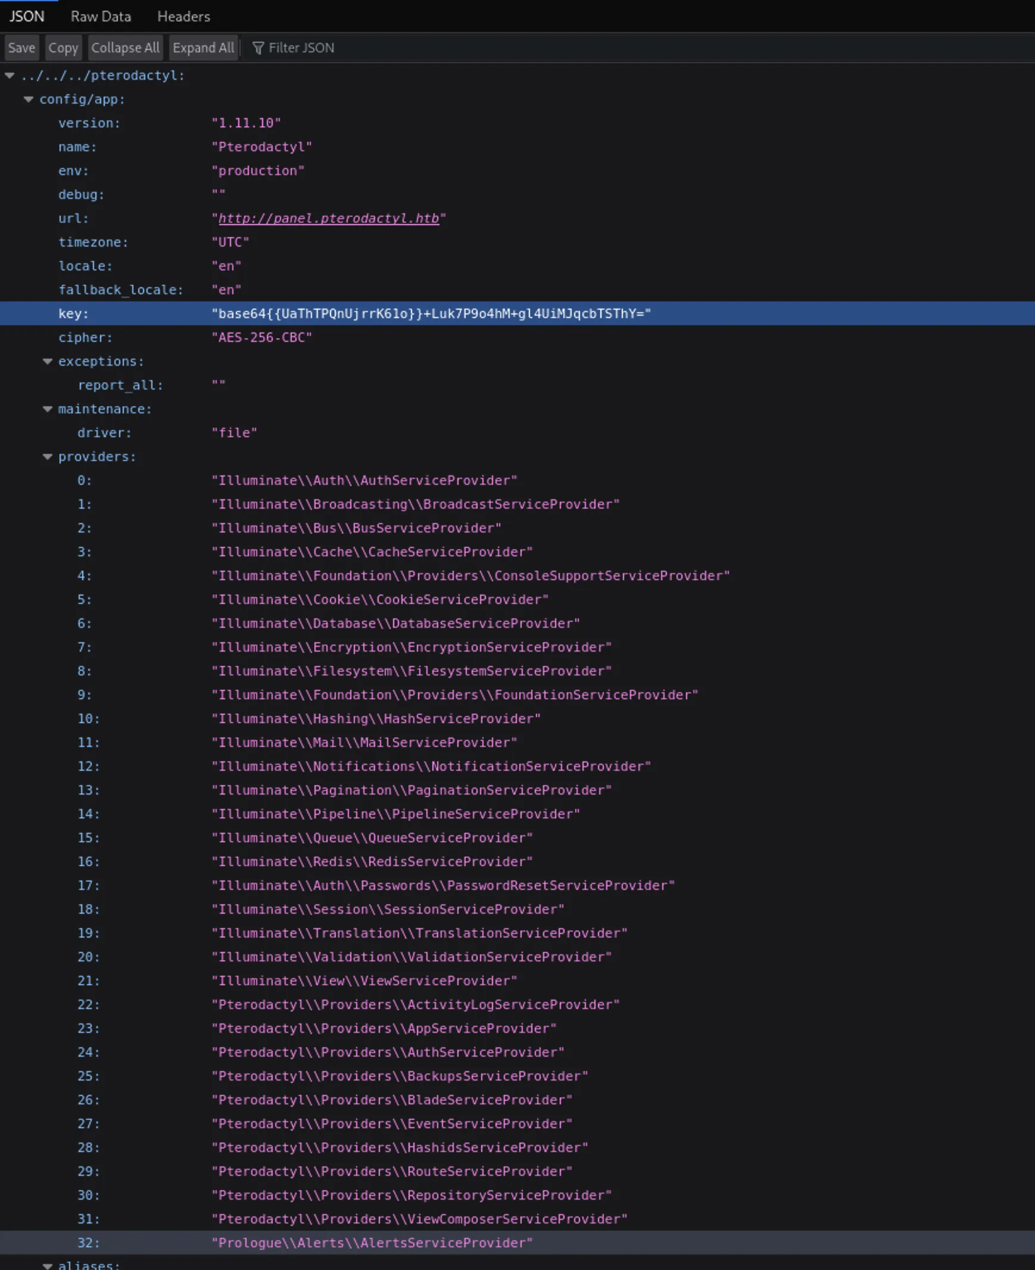
Task: Select provider 0 AuthServiceProvider
Action: click(517, 481)
